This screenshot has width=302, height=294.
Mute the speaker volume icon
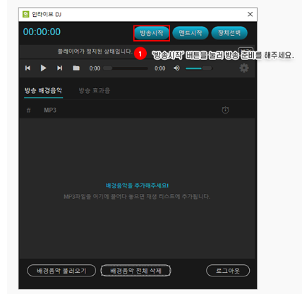tap(176, 68)
